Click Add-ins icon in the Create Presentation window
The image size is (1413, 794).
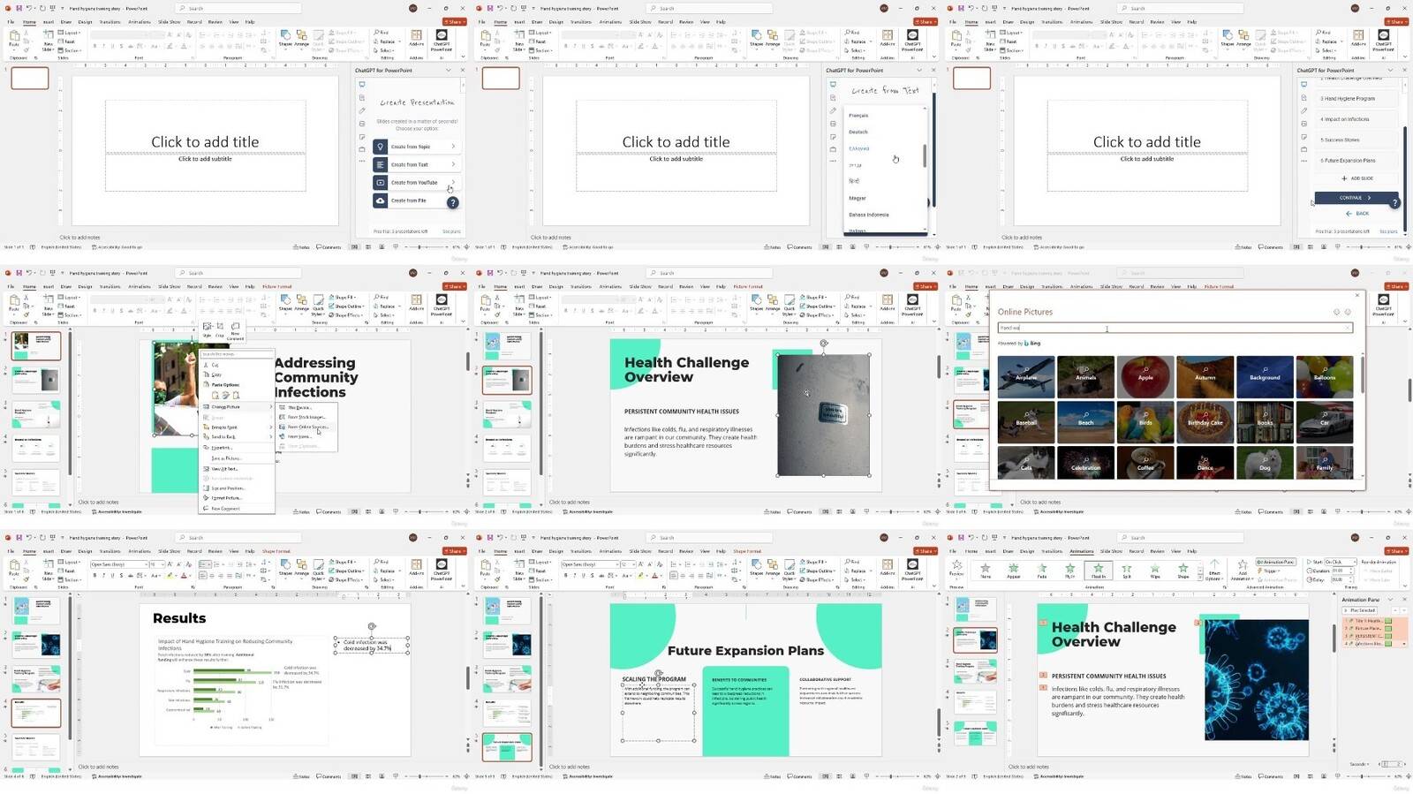click(416, 39)
